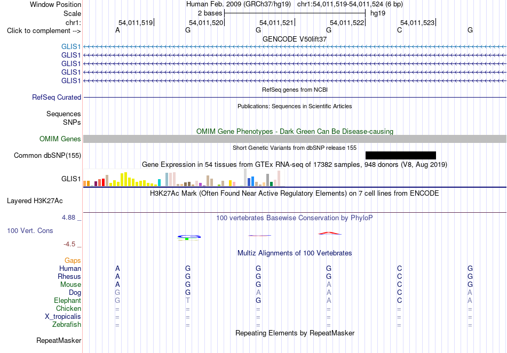507x353 pixels.
Task: Click the orange Gaps label
Action: pos(73,260)
